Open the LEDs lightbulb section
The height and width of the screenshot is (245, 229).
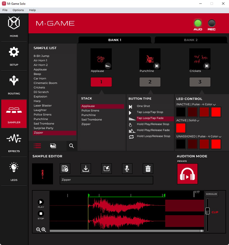click(14, 171)
